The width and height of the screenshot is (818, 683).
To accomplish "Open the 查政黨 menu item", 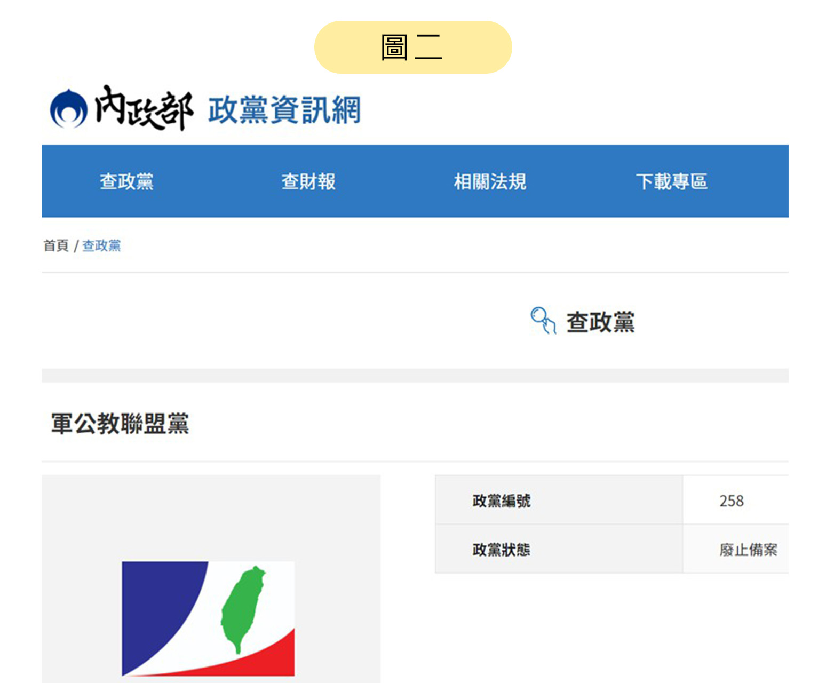I will point(126,181).
